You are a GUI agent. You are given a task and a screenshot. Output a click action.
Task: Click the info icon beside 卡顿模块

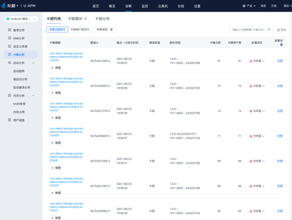click(x=85, y=19)
